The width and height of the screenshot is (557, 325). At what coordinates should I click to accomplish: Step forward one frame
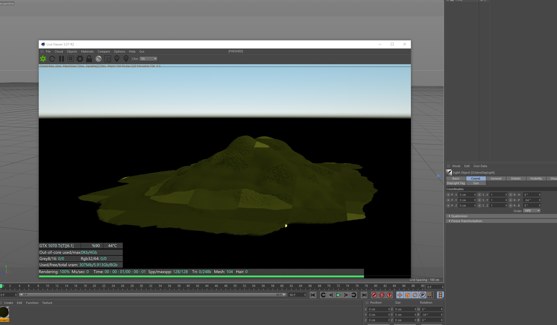coord(346,295)
